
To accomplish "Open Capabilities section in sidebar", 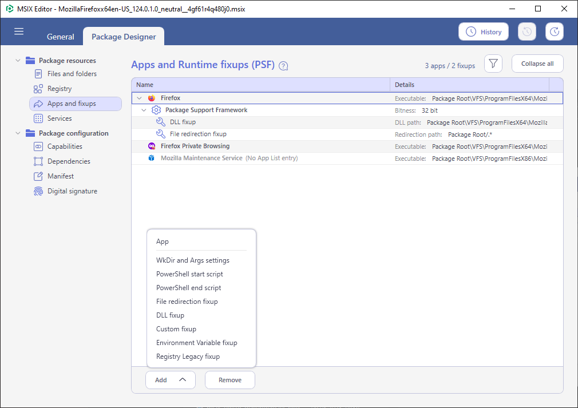I will (x=65, y=146).
